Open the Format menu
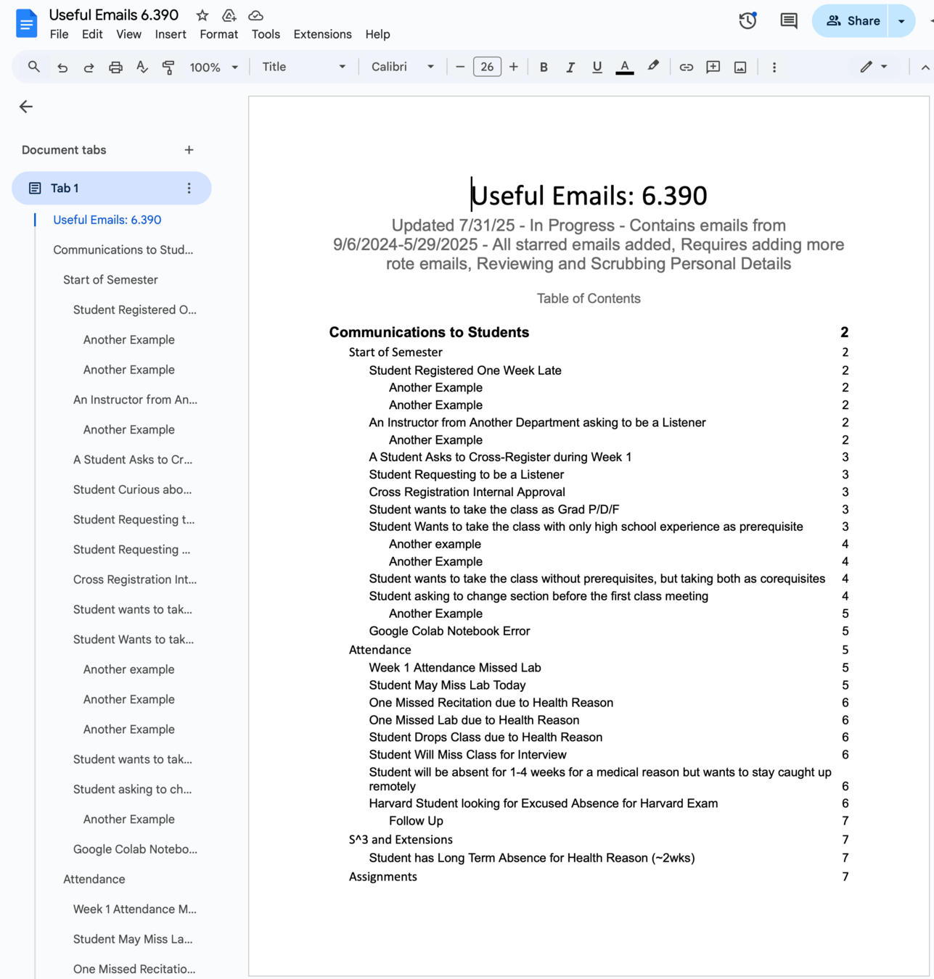This screenshot has width=934, height=979. tap(218, 34)
